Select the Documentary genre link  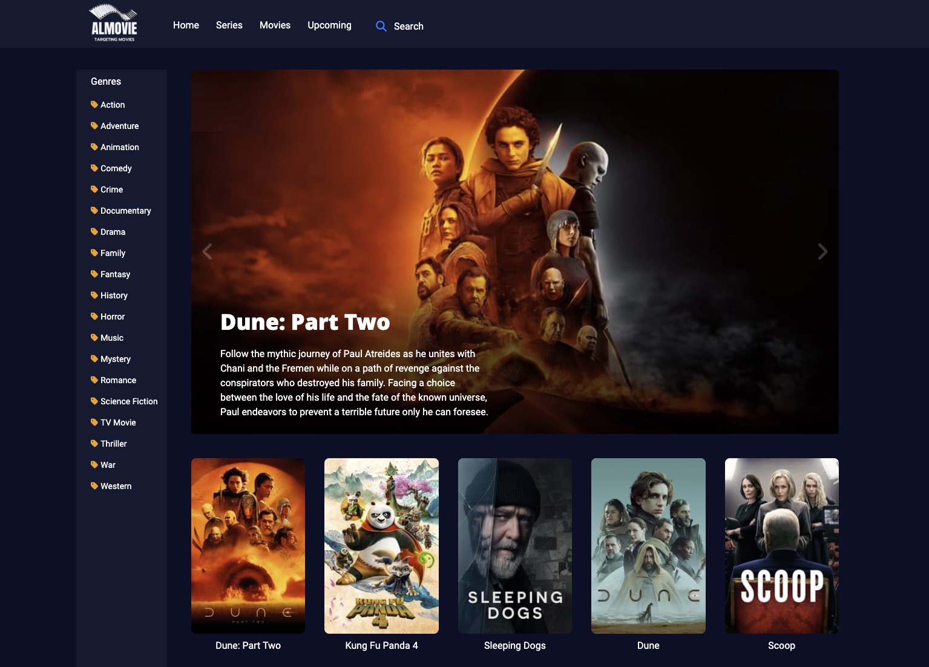126,211
